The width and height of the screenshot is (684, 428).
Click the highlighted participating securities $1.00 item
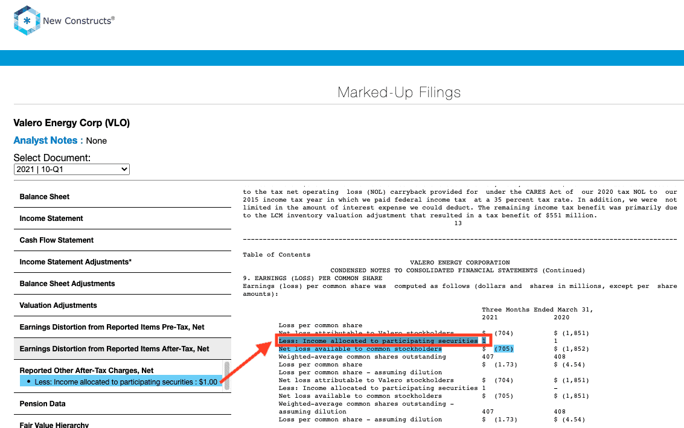(x=121, y=382)
